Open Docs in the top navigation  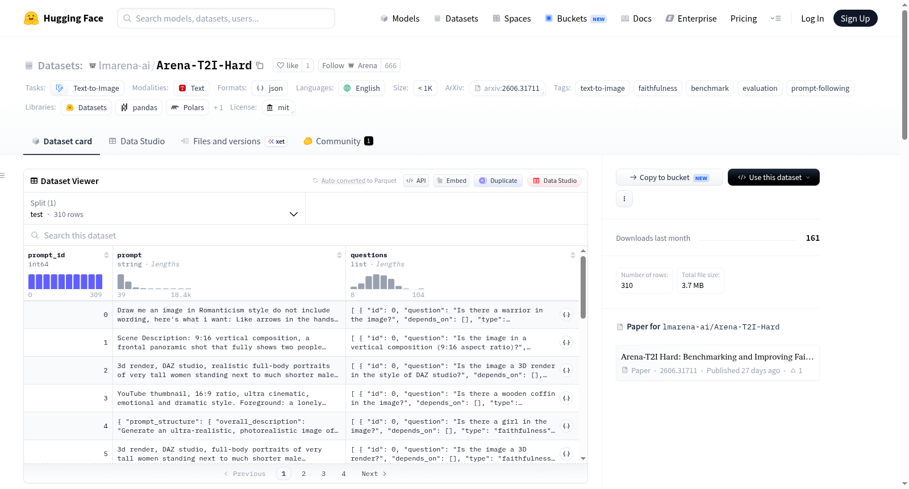coord(636,18)
